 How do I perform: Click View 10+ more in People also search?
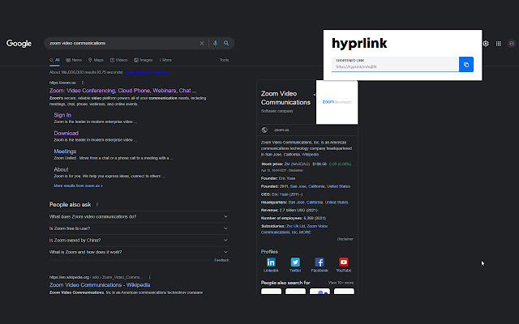(x=341, y=283)
